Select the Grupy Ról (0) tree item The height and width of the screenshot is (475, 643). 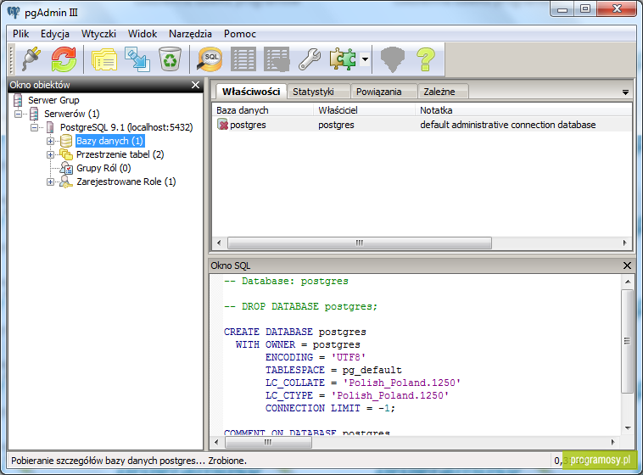103,168
